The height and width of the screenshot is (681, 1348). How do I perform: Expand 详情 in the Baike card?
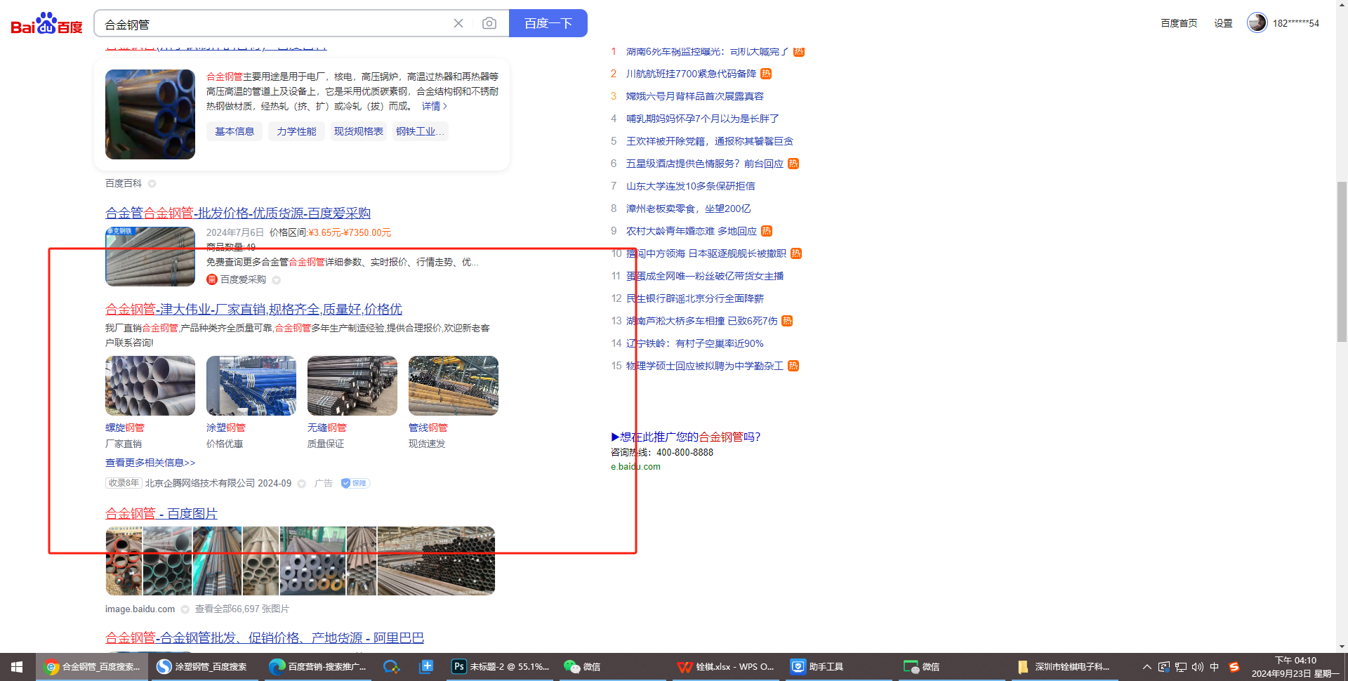point(434,106)
